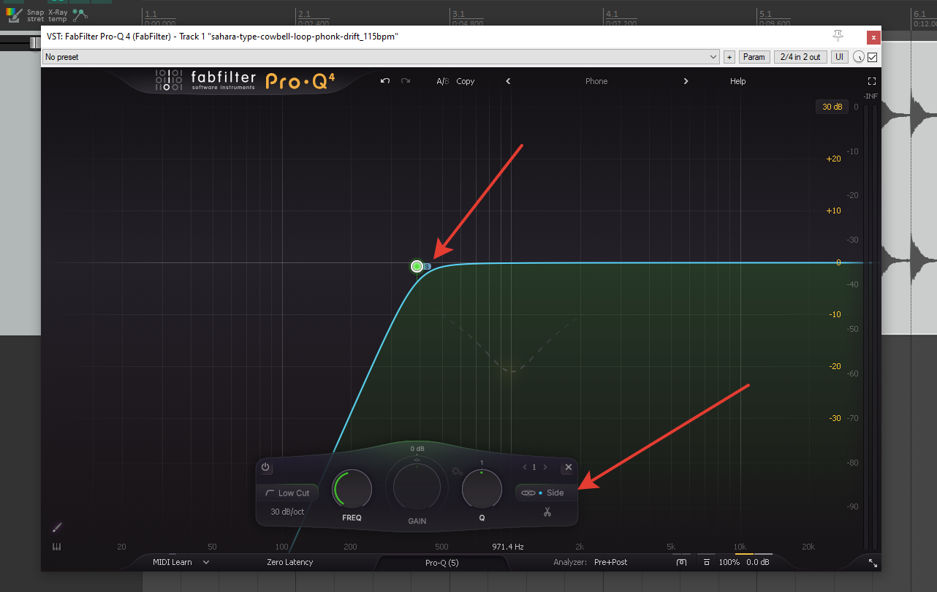This screenshot has height=592, width=937.
Task: Open the Low Cut filter shape menu
Action: click(287, 493)
